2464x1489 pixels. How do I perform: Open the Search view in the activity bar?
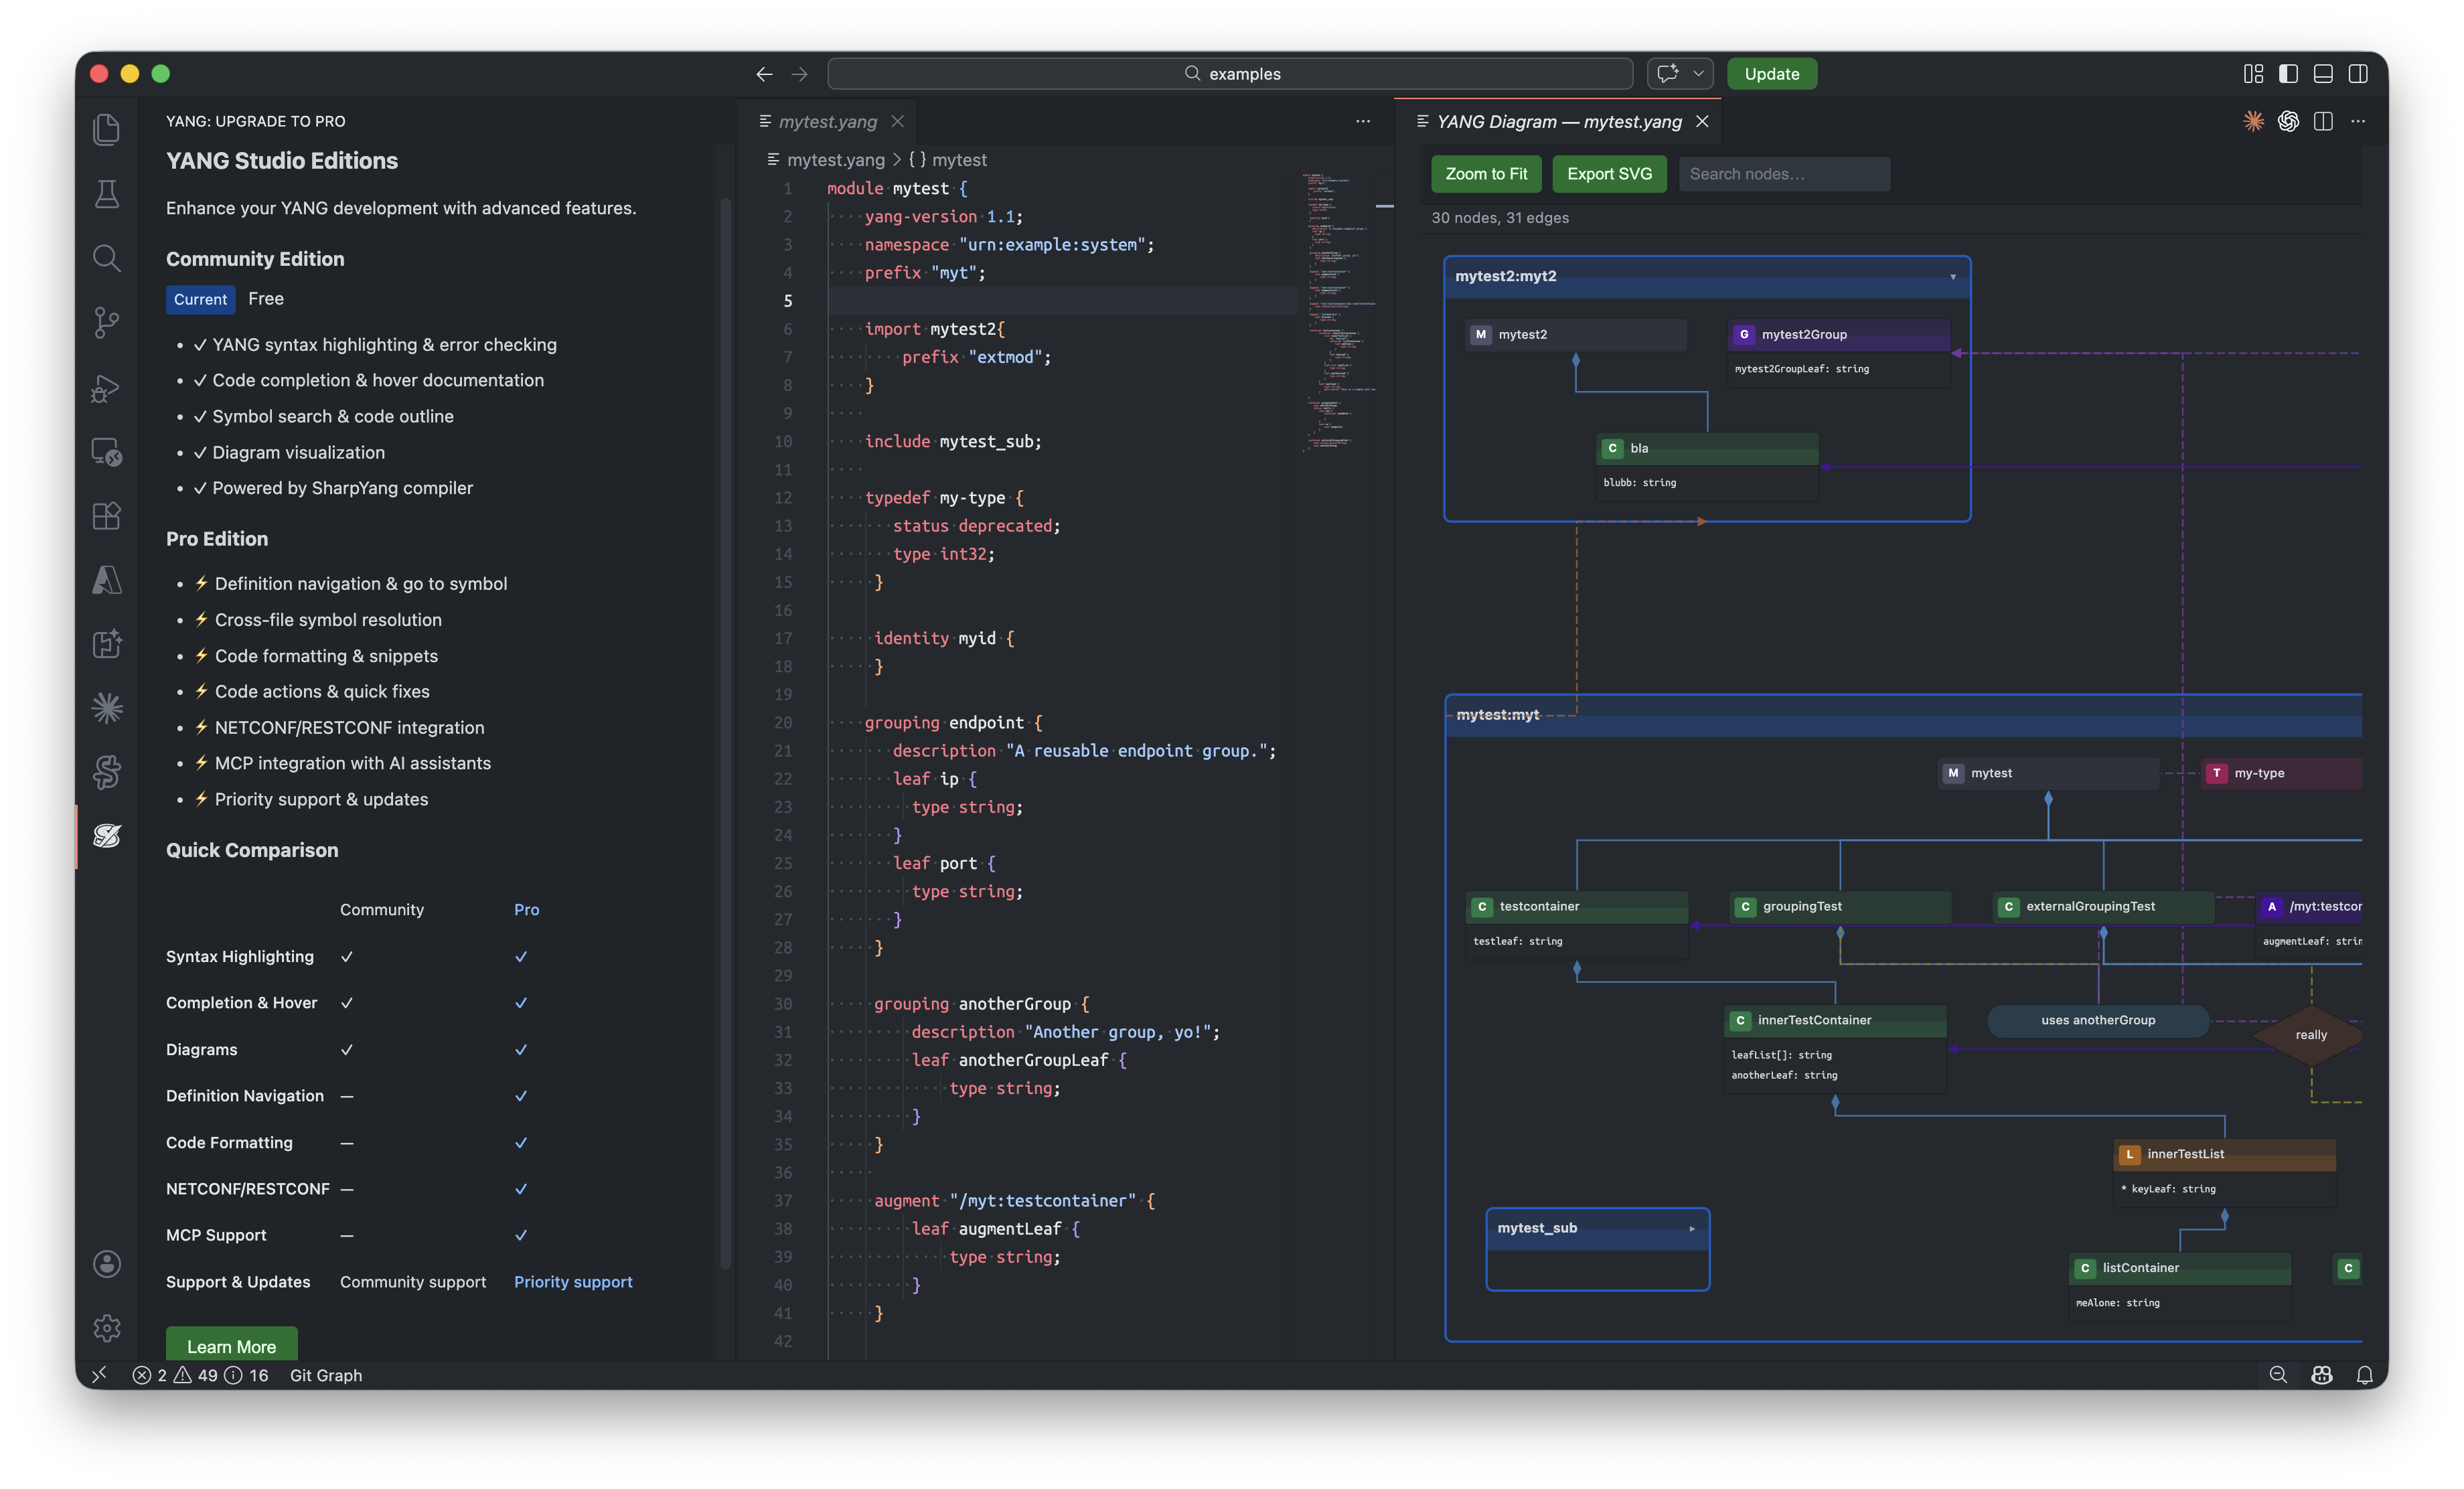click(107, 258)
